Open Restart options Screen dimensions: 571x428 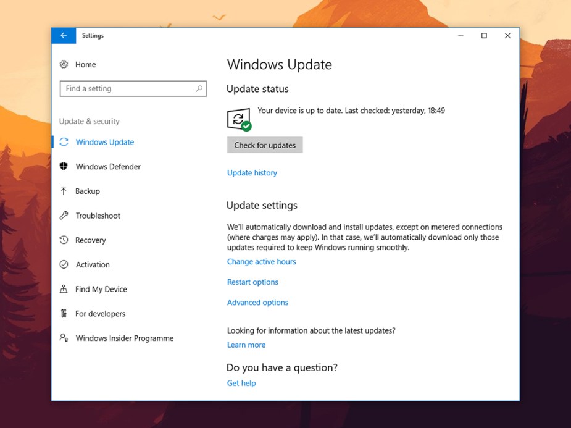[252, 282]
